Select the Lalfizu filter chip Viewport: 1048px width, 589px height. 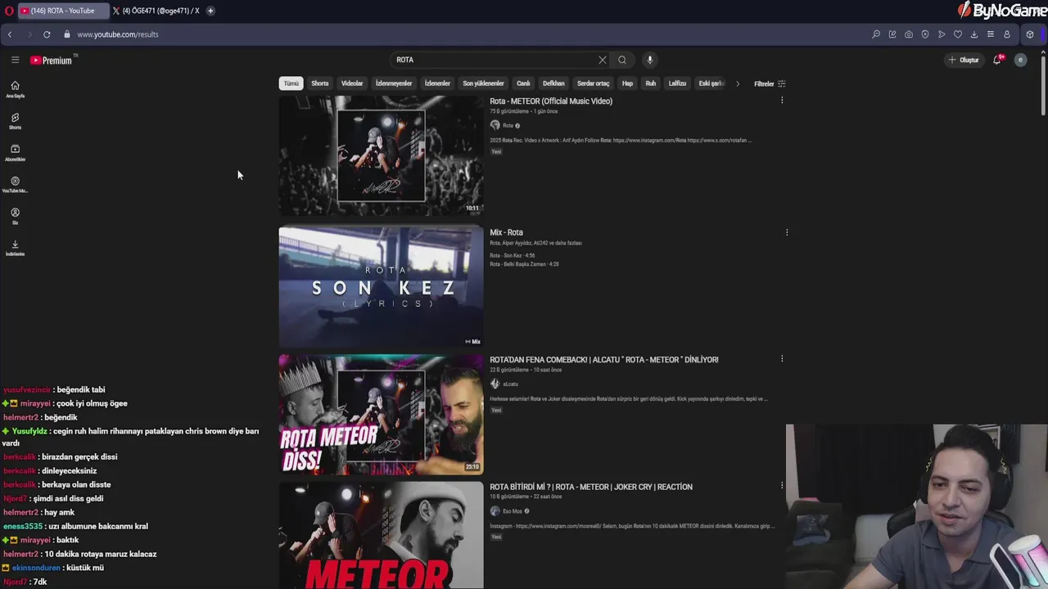pyautogui.click(x=677, y=83)
